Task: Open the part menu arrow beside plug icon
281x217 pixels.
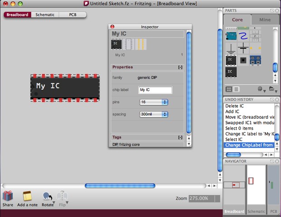Action: [264, 92]
